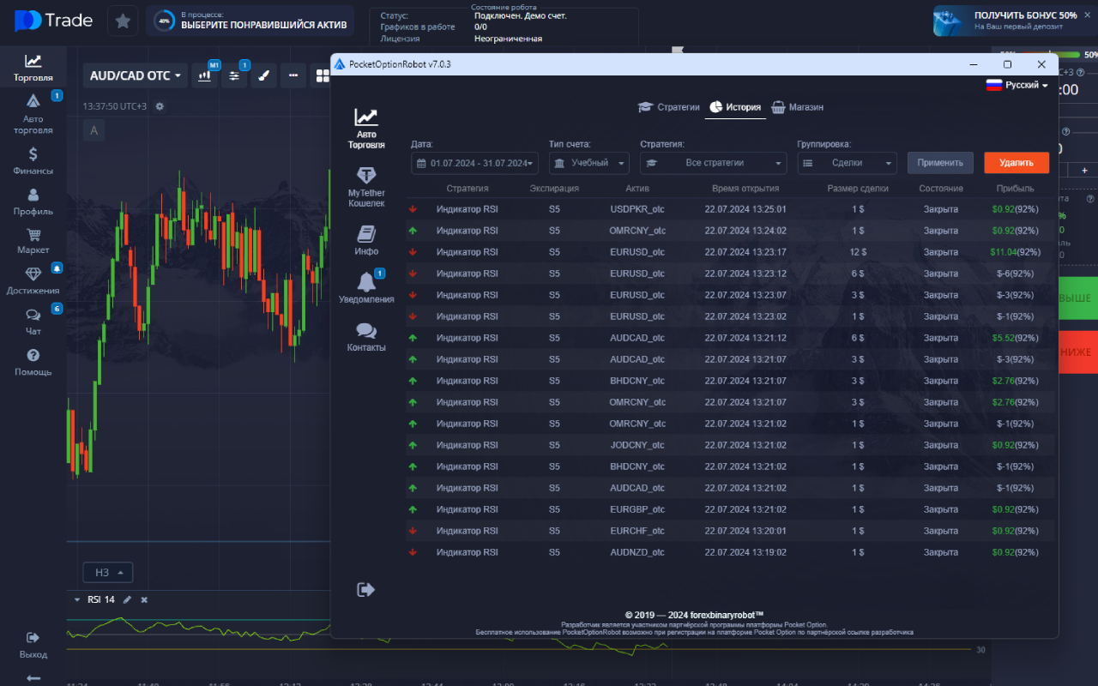Open MyTether Кошелек in the robot window

366,187
